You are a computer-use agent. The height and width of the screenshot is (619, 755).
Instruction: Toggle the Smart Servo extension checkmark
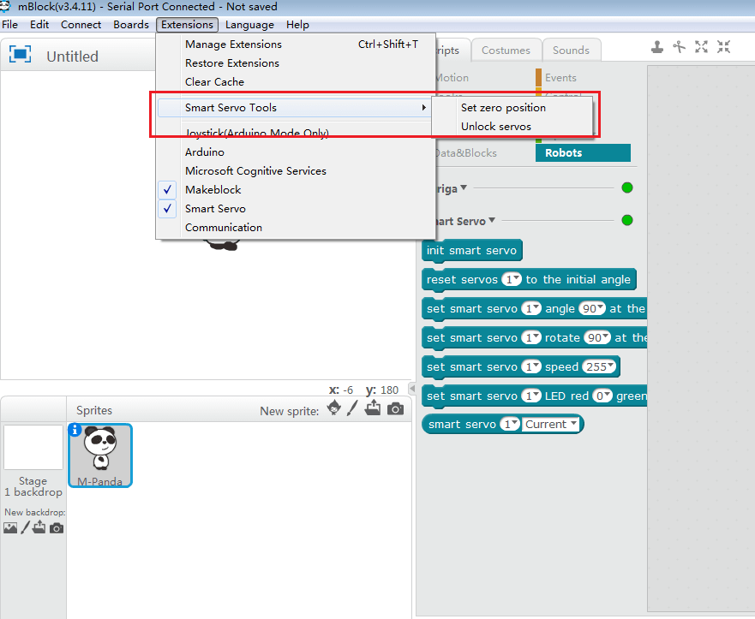[x=167, y=209]
